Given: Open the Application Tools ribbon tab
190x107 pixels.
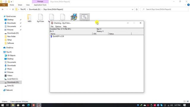Looking at the screenshot, I should pyautogui.click(x=40, y=5).
